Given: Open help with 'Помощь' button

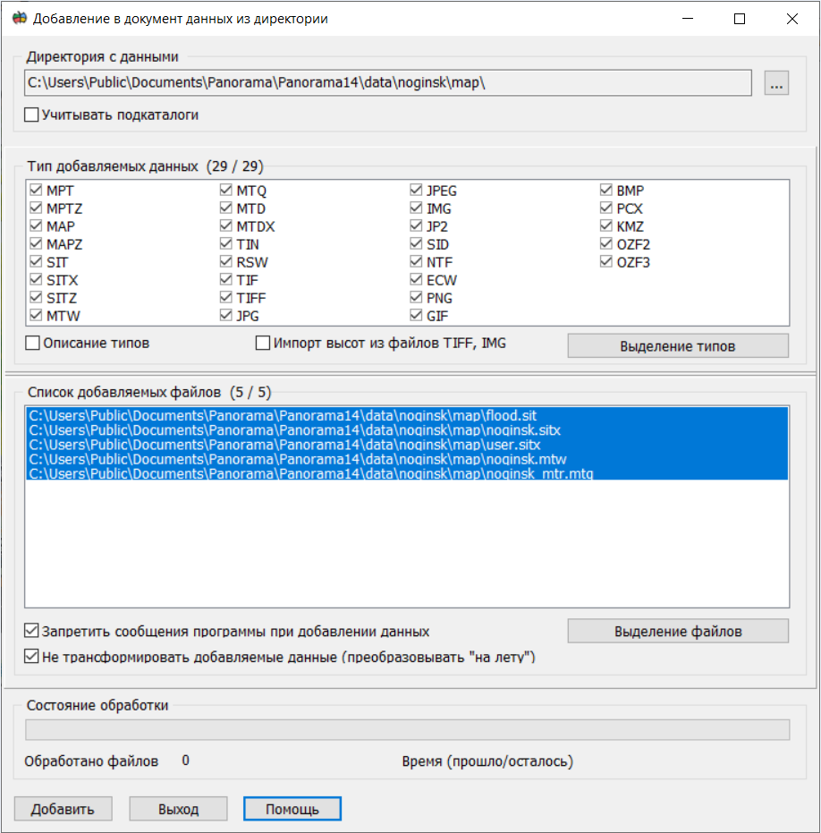Looking at the screenshot, I should point(292,809).
